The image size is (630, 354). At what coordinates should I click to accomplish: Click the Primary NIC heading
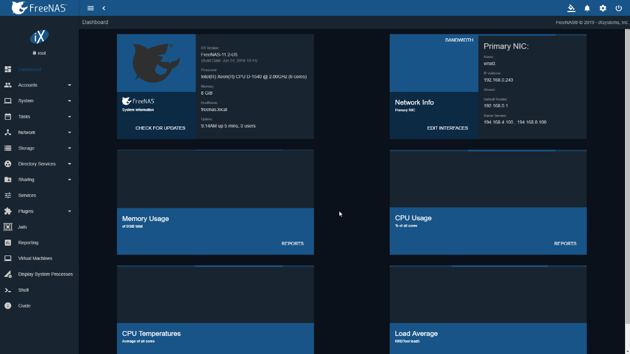pyautogui.click(x=506, y=46)
